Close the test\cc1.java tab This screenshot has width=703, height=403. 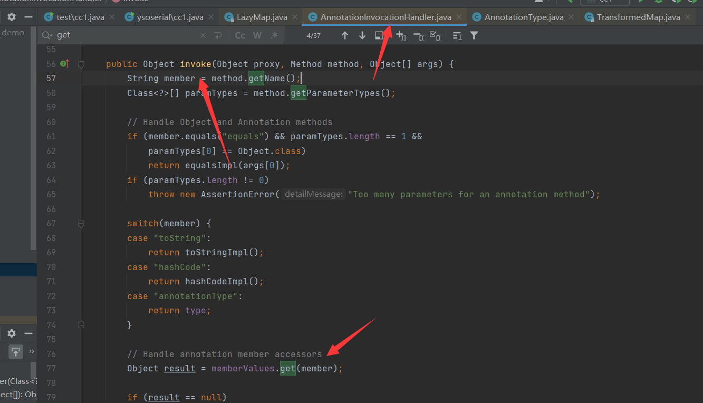pos(112,17)
